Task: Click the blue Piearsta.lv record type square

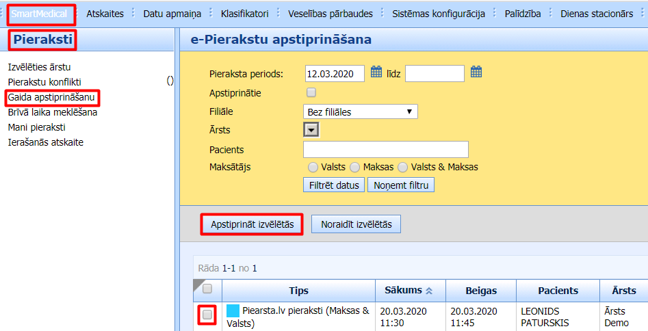Action: pos(233,311)
